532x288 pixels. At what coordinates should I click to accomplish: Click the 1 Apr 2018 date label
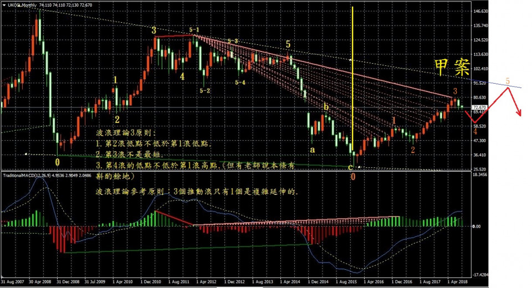tap(457, 282)
